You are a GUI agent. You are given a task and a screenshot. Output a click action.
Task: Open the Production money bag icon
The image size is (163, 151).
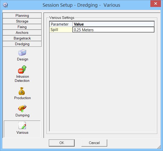click(x=22, y=91)
